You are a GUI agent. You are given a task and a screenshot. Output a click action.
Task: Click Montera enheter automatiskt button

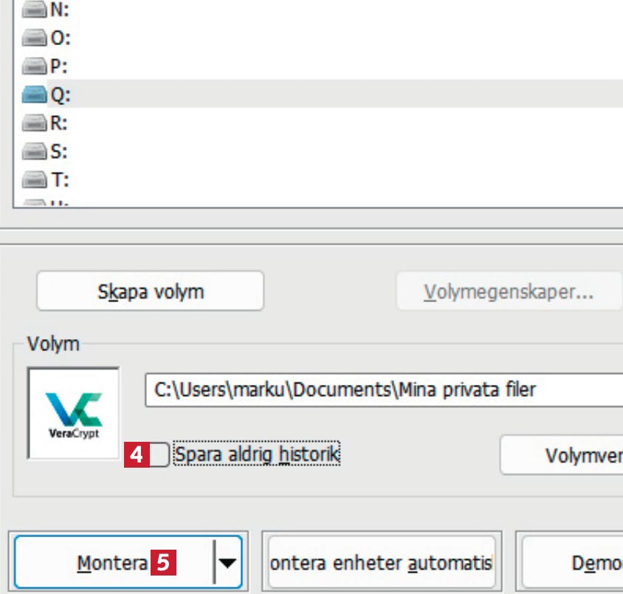click(x=382, y=562)
